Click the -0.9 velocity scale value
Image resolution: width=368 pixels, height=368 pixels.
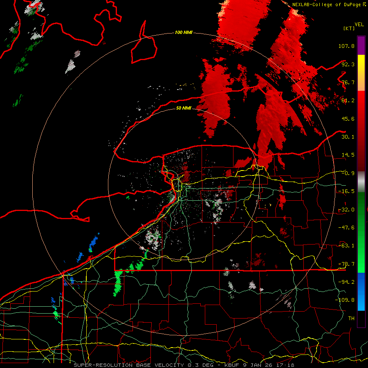(x=348, y=173)
